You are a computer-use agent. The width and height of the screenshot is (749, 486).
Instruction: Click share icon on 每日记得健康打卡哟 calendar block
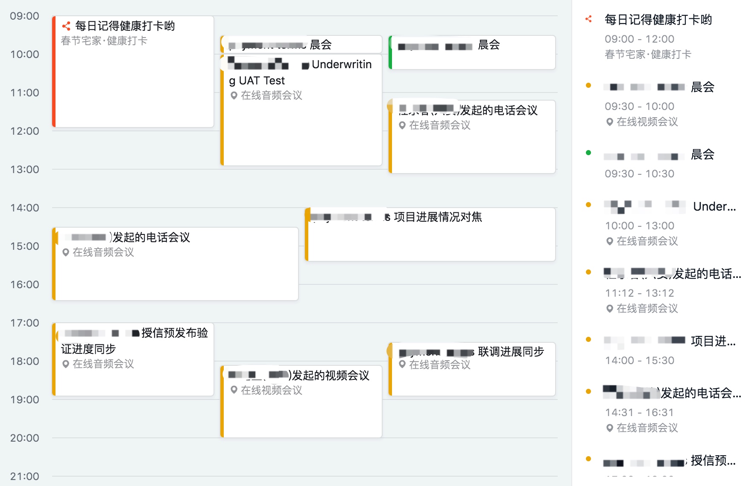click(66, 26)
